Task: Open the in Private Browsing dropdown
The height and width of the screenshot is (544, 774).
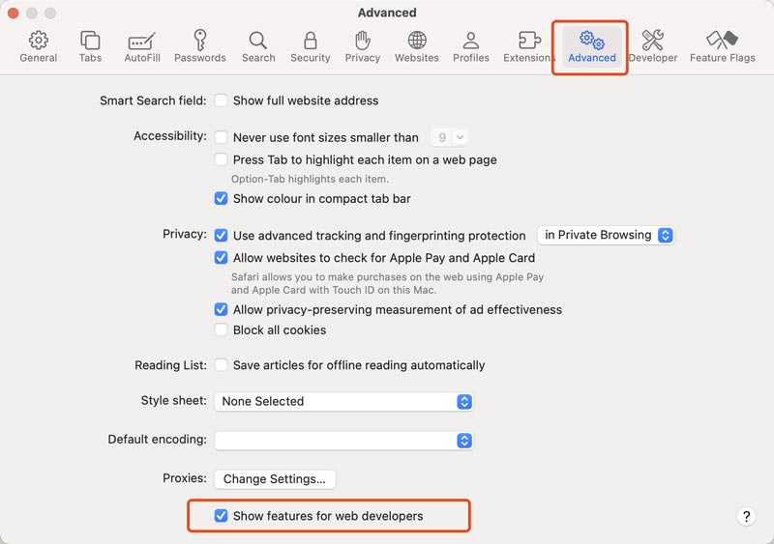Action: (x=606, y=235)
